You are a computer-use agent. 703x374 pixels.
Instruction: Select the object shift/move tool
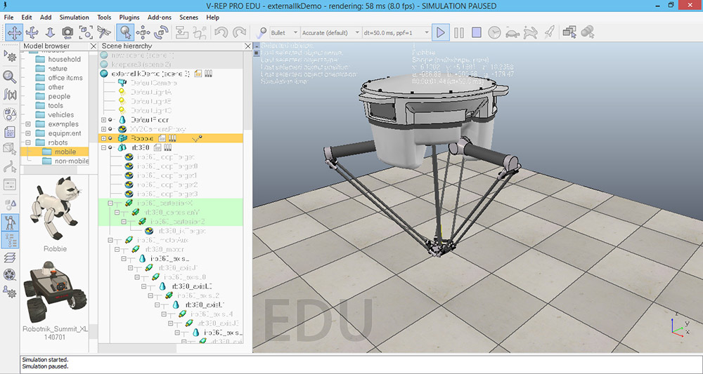(x=143, y=32)
